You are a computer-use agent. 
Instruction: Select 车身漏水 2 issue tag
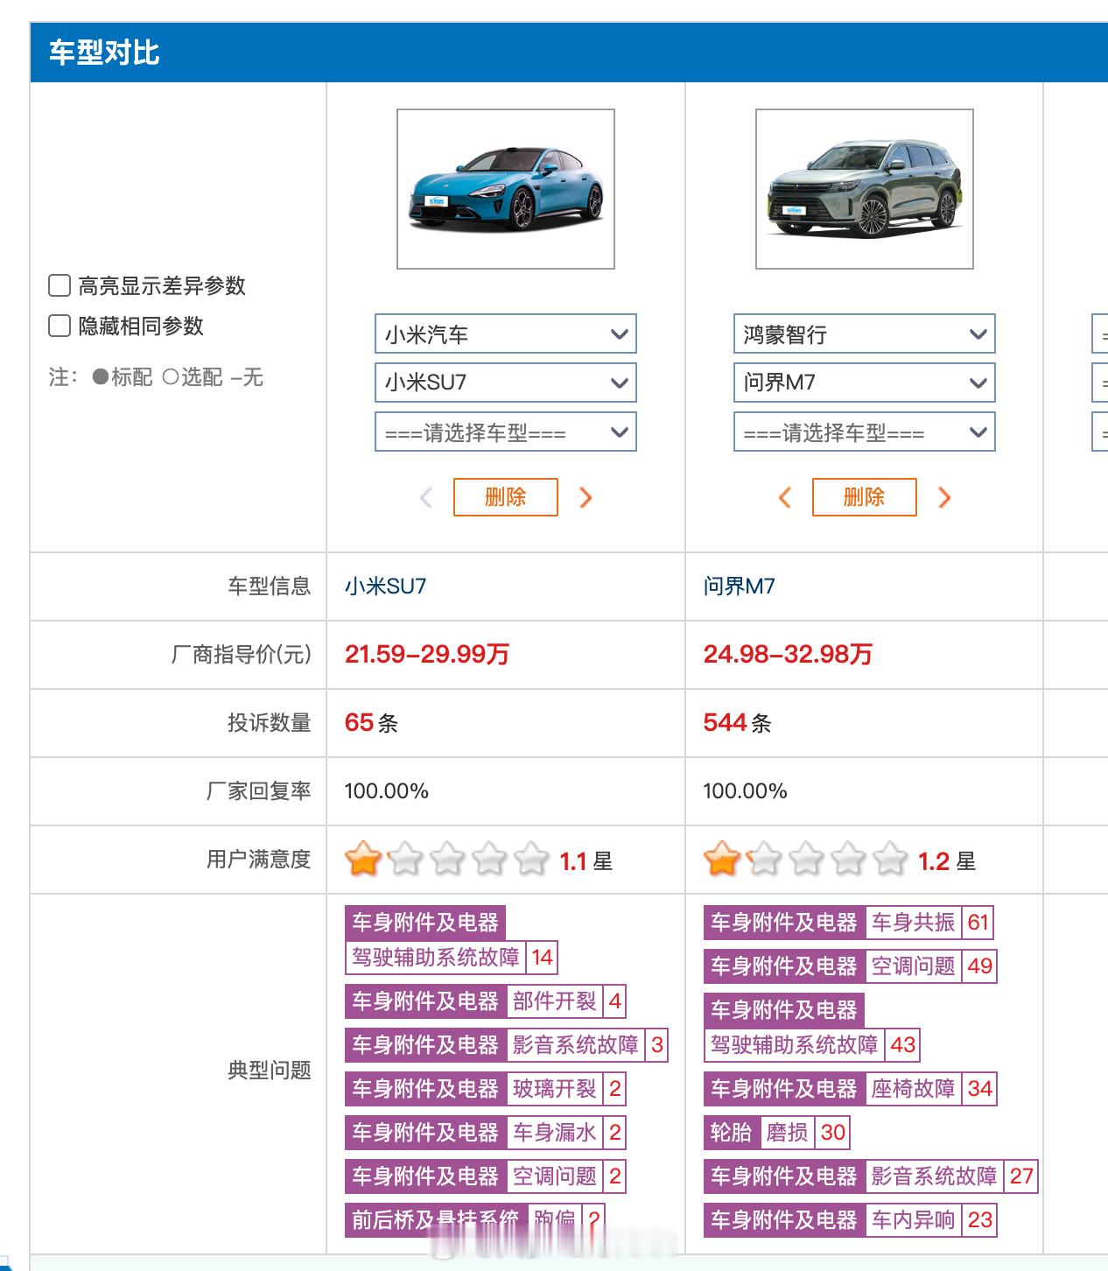coord(486,1132)
